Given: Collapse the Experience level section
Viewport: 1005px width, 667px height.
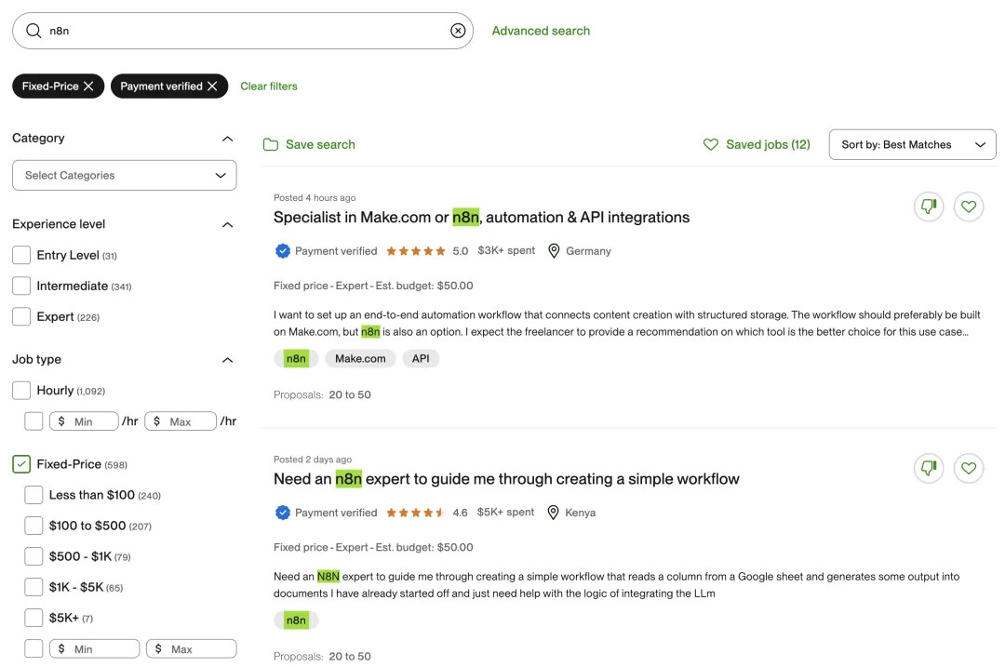Looking at the screenshot, I should [227, 224].
